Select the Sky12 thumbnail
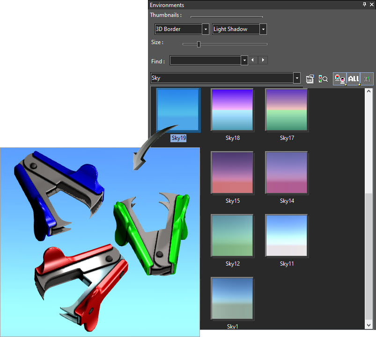Image resolution: width=376 pixels, height=337 pixels. (232, 236)
